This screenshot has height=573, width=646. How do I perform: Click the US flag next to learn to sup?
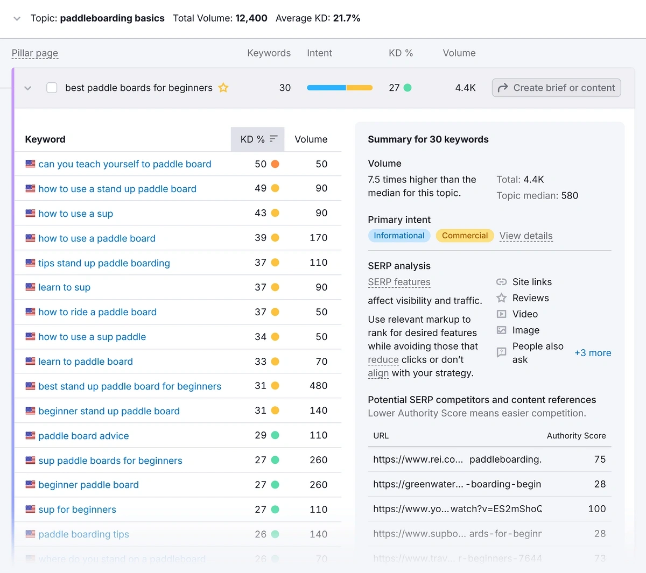click(31, 287)
